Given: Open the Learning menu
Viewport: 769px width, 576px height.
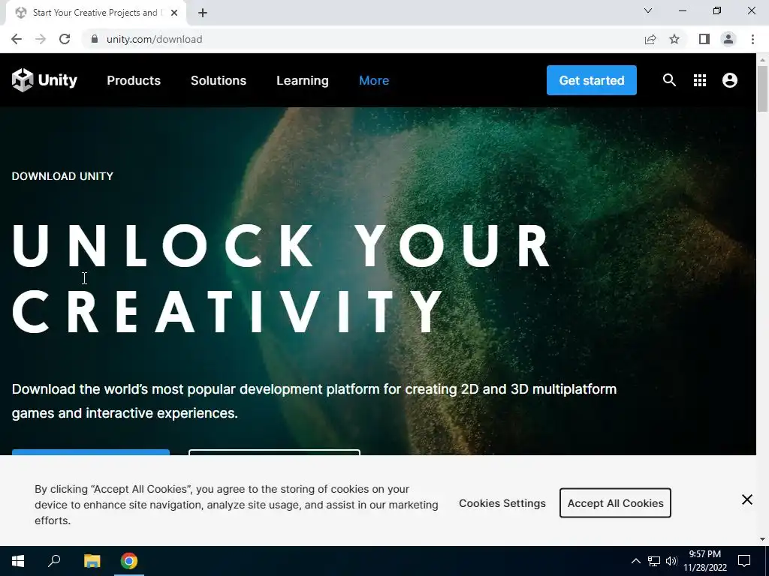Looking at the screenshot, I should pyautogui.click(x=303, y=80).
